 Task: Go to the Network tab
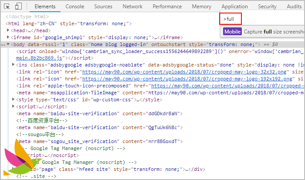[x=132, y=7]
